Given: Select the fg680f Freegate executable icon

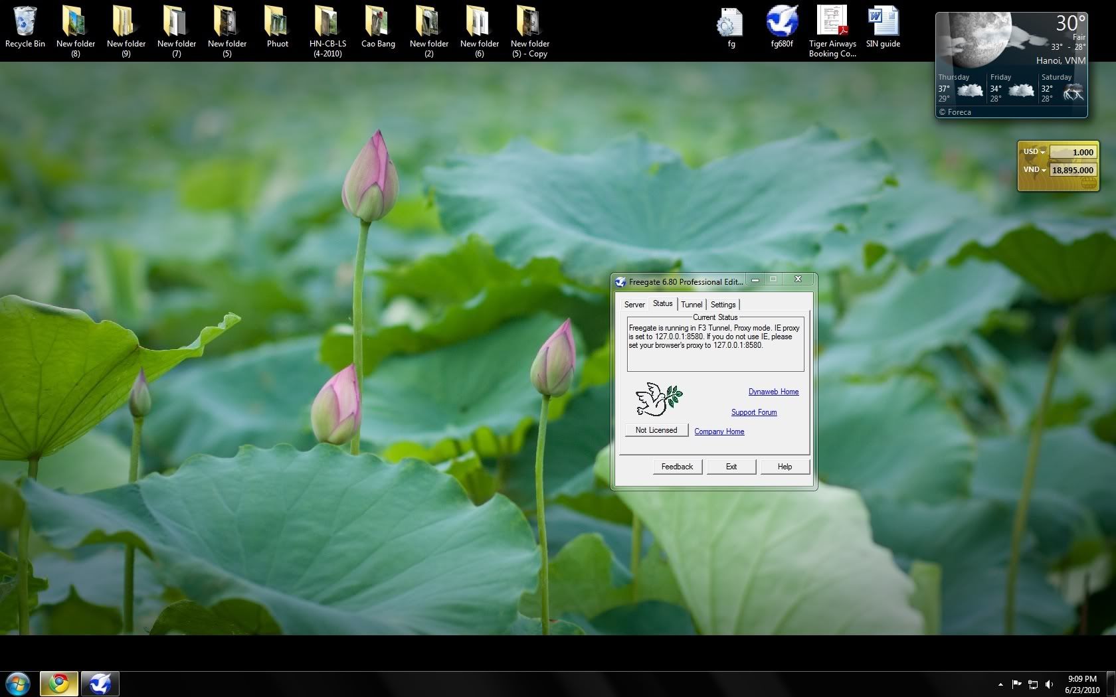Looking at the screenshot, I should point(782,27).
